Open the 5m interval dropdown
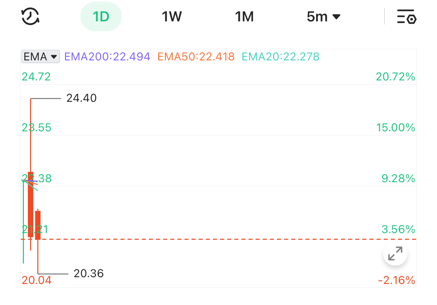The width and height of the screenshot is (437, 305). [x=323, y=17]
